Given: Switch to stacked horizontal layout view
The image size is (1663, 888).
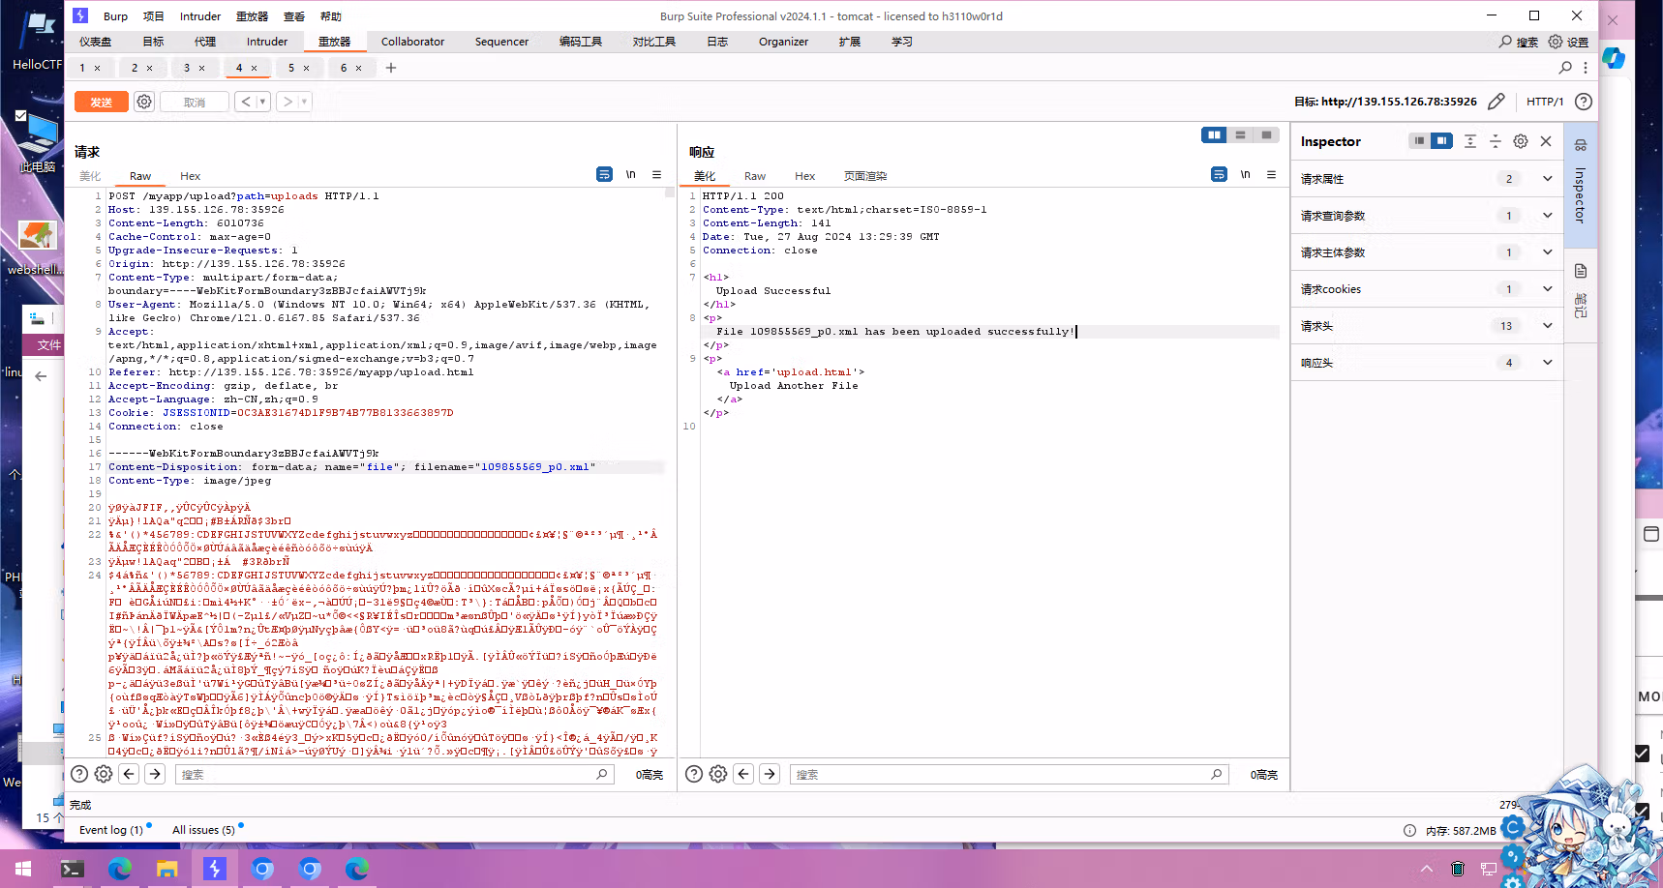Looking at the screenshot, I should 1240,135.
